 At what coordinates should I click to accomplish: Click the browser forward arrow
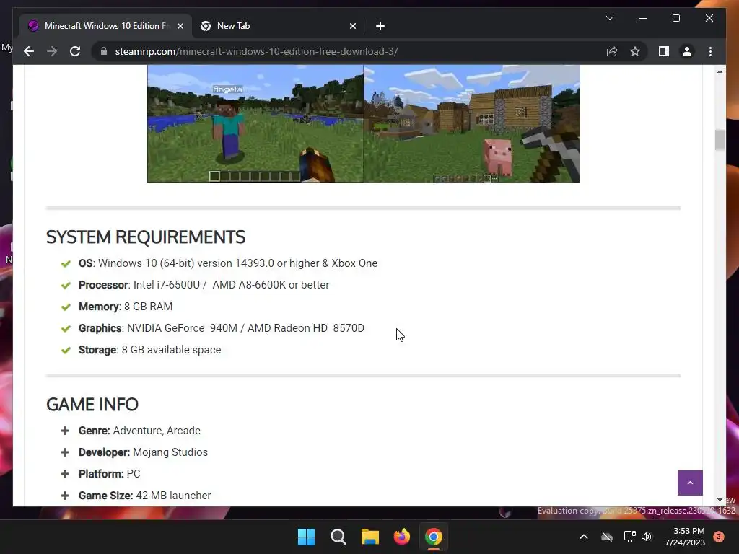52,51
